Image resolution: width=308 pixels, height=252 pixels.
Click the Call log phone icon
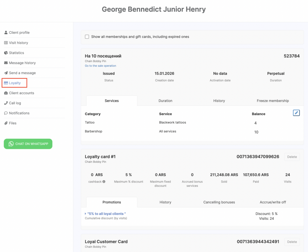[6, 103]
